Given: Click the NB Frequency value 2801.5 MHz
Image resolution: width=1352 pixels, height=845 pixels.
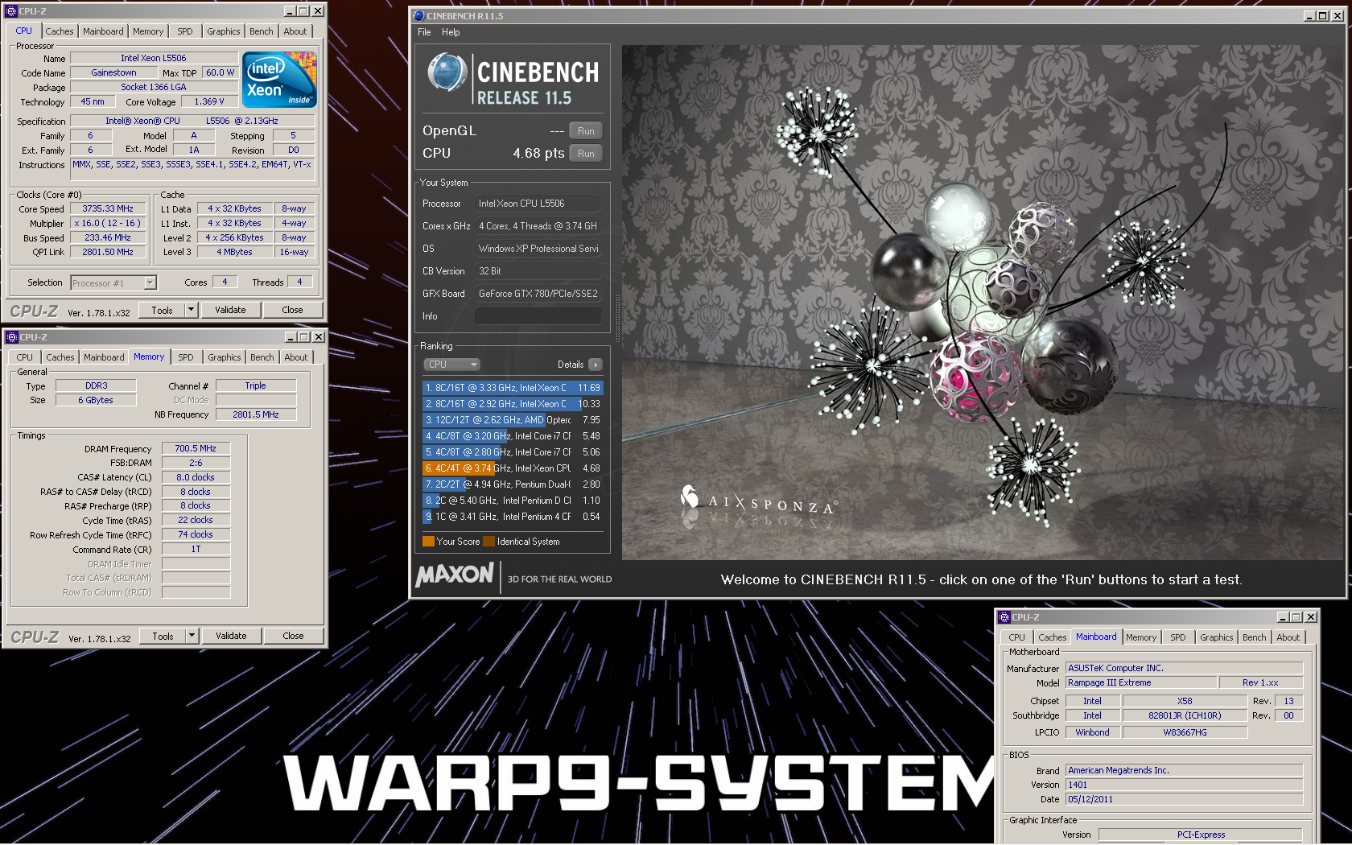Looking at the screenshot, I should click(x=256, y=414).
